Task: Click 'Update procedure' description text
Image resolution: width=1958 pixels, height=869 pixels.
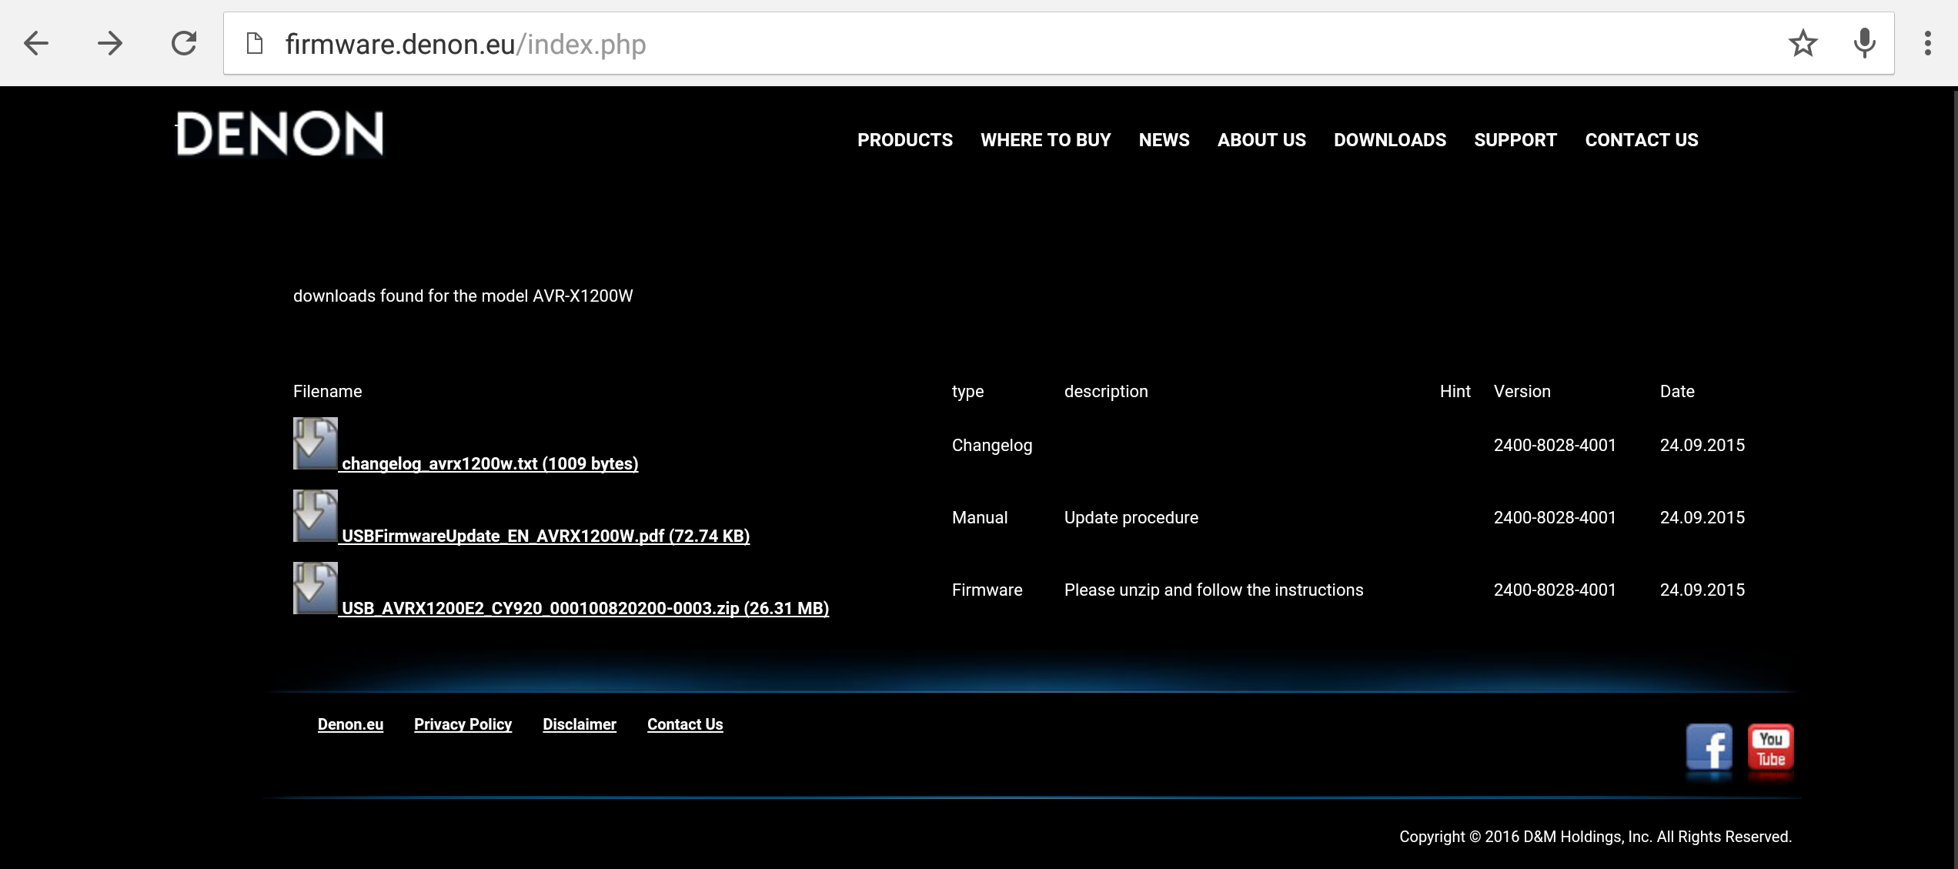Action: pyautogui.click(x=1131, y=518)
